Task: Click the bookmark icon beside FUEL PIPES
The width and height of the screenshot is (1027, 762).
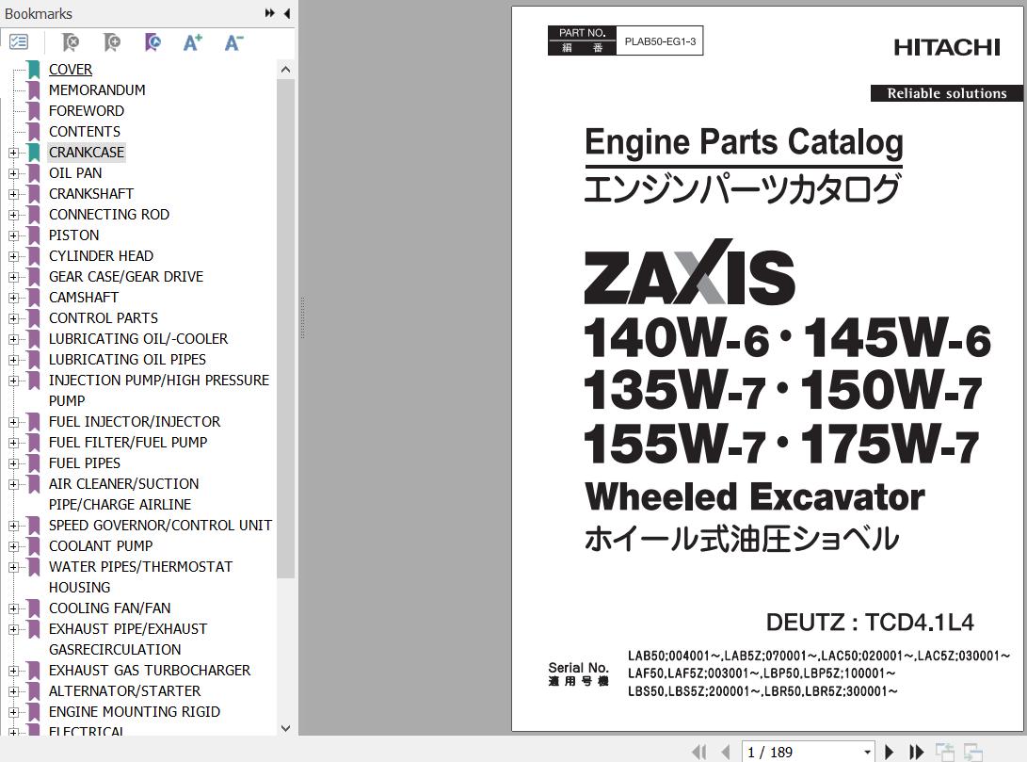Action: tap(34, 463)
